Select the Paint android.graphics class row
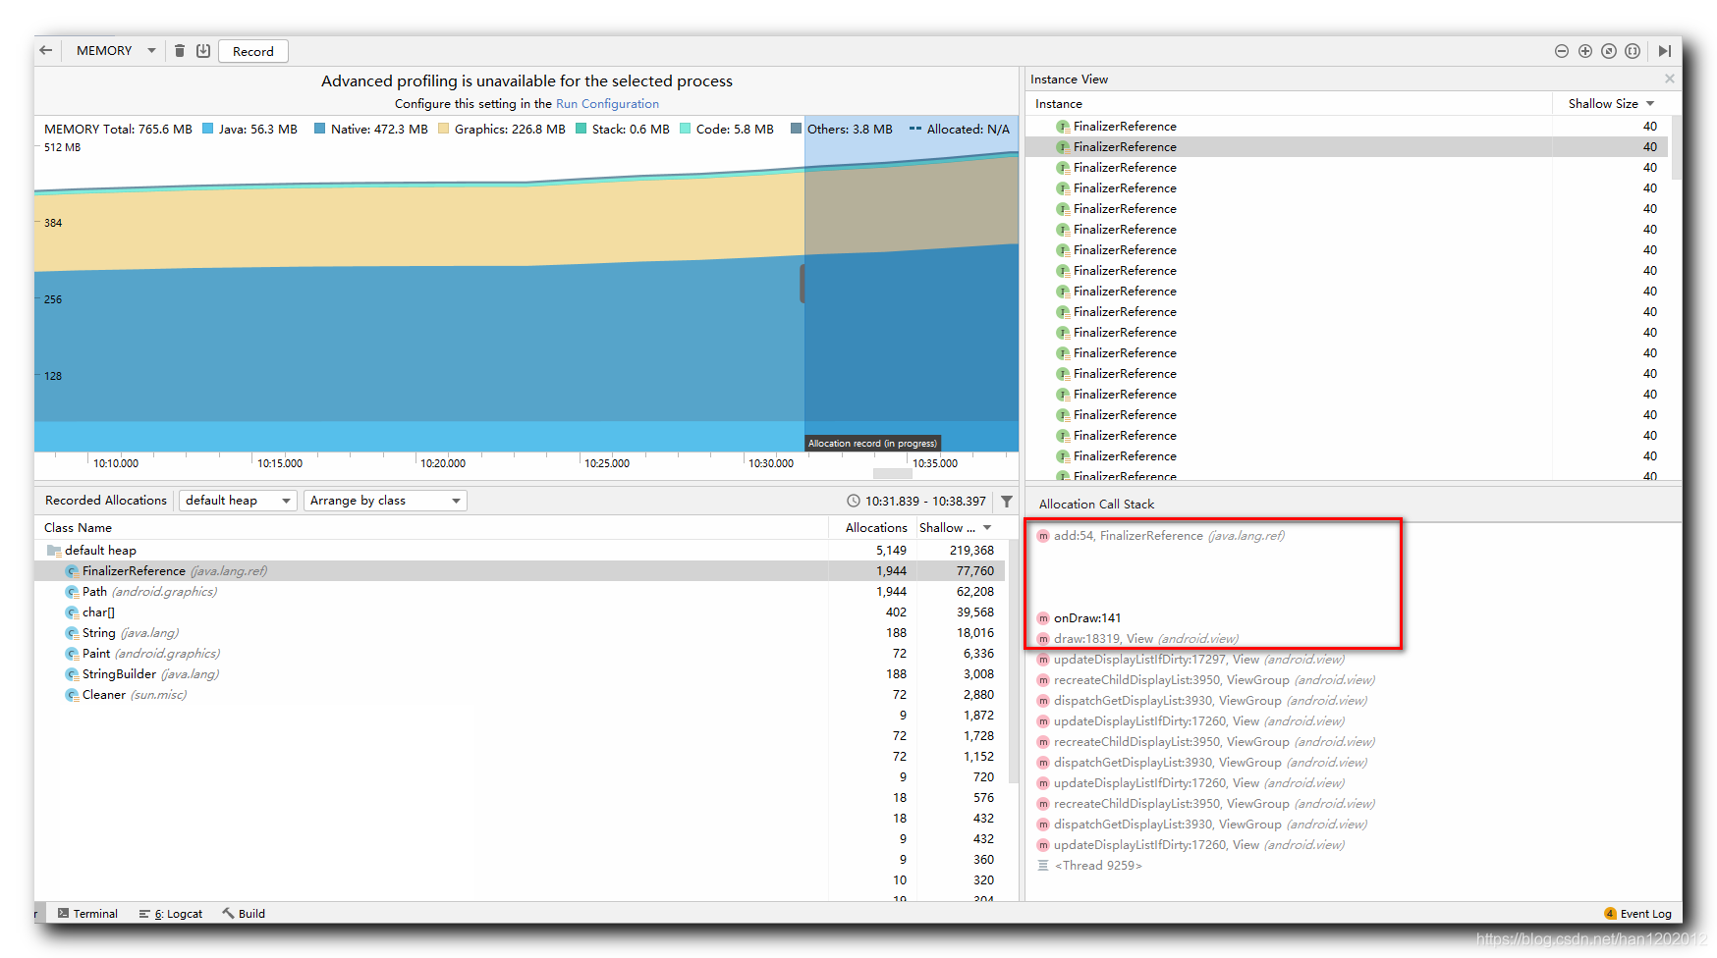Screen dimensions: 1717x958 [x=521, y=653]
